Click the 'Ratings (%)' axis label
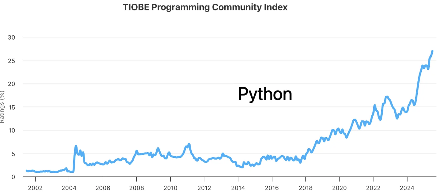Viewport: 437px width, 193px height. [x=2, y=107]
